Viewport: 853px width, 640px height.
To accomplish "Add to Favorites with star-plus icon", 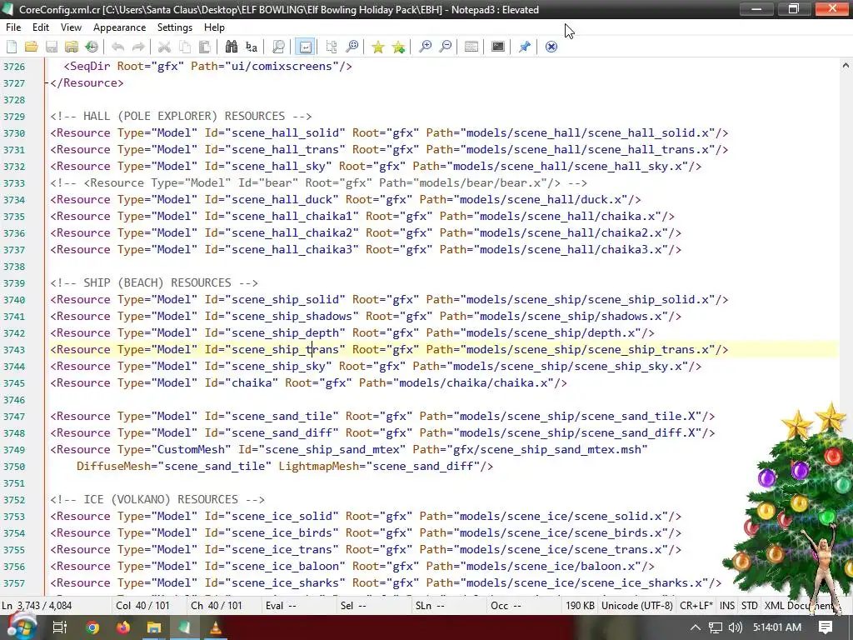I will point(398,47).
